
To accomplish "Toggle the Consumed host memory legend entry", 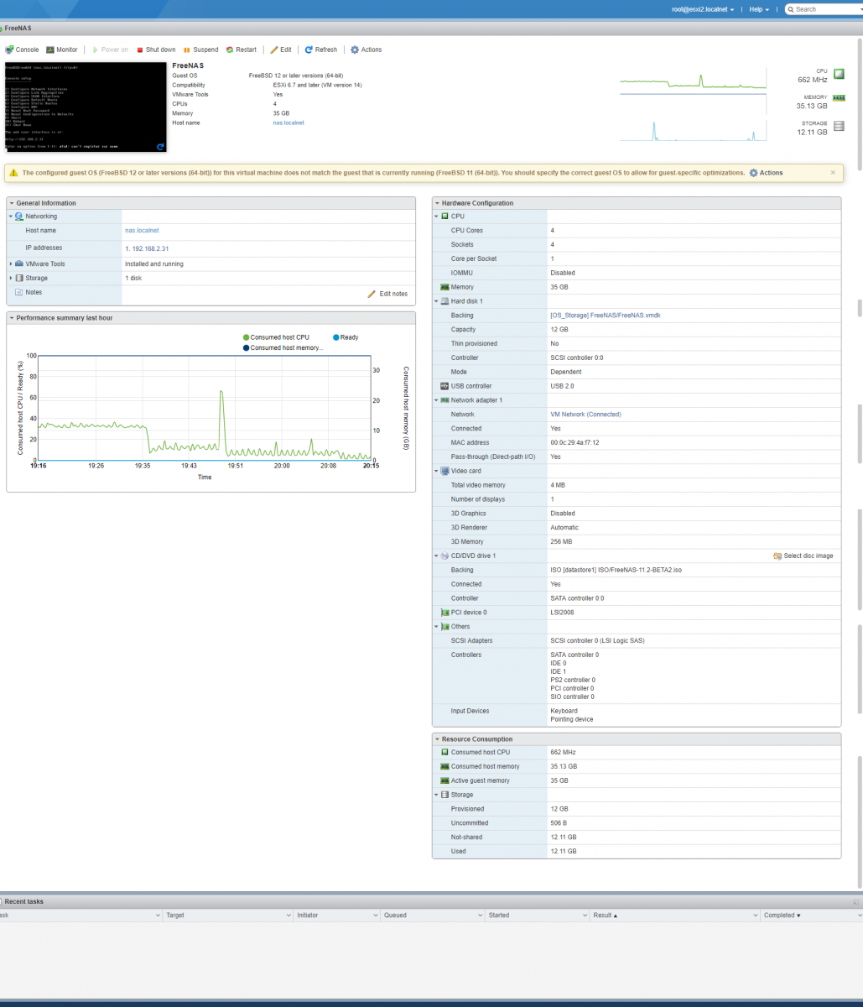I will 283,347.
